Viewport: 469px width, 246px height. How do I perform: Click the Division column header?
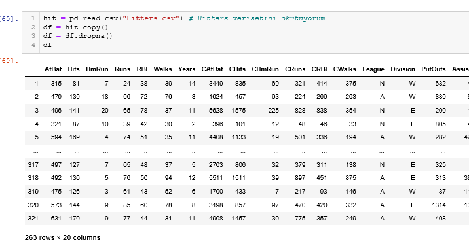(403, 69)
